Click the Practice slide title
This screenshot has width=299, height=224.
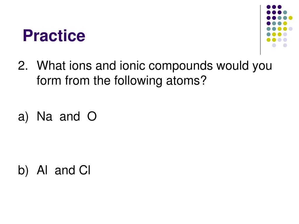pos(54,36)
